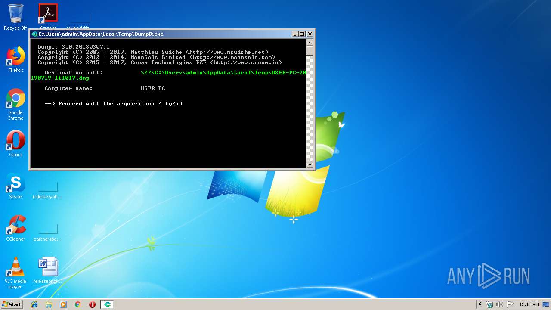
Task: Click the 'Proceed with the acquisition' prompt
Action: (114, 104)
